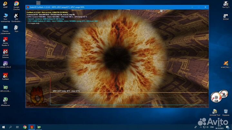
Task: Select the Adobe Reader XI desktop icon
Action: (x=5, y=42)
